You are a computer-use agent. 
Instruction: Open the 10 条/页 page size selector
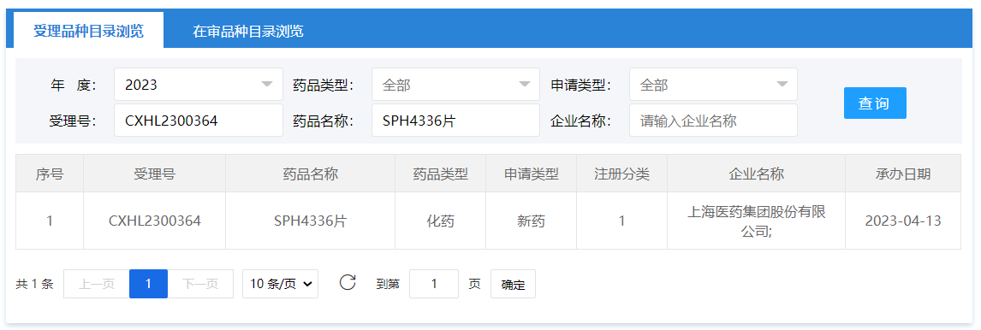(x=280, y=284)
